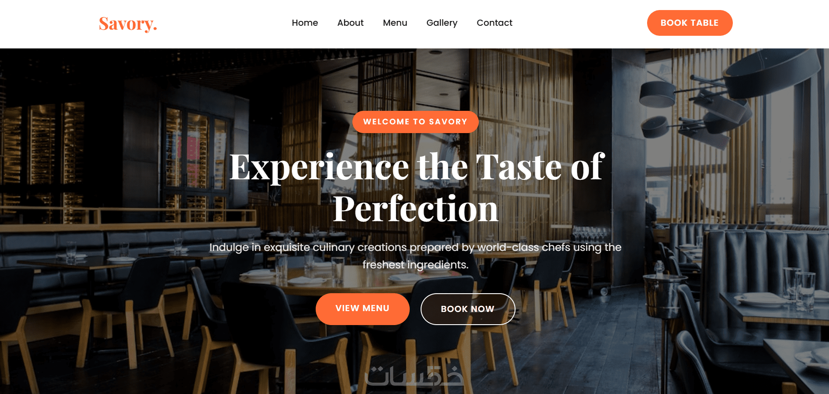Navigate to the Contact link
The width and height of the screenshot is (829, 394).
(495, 23)
